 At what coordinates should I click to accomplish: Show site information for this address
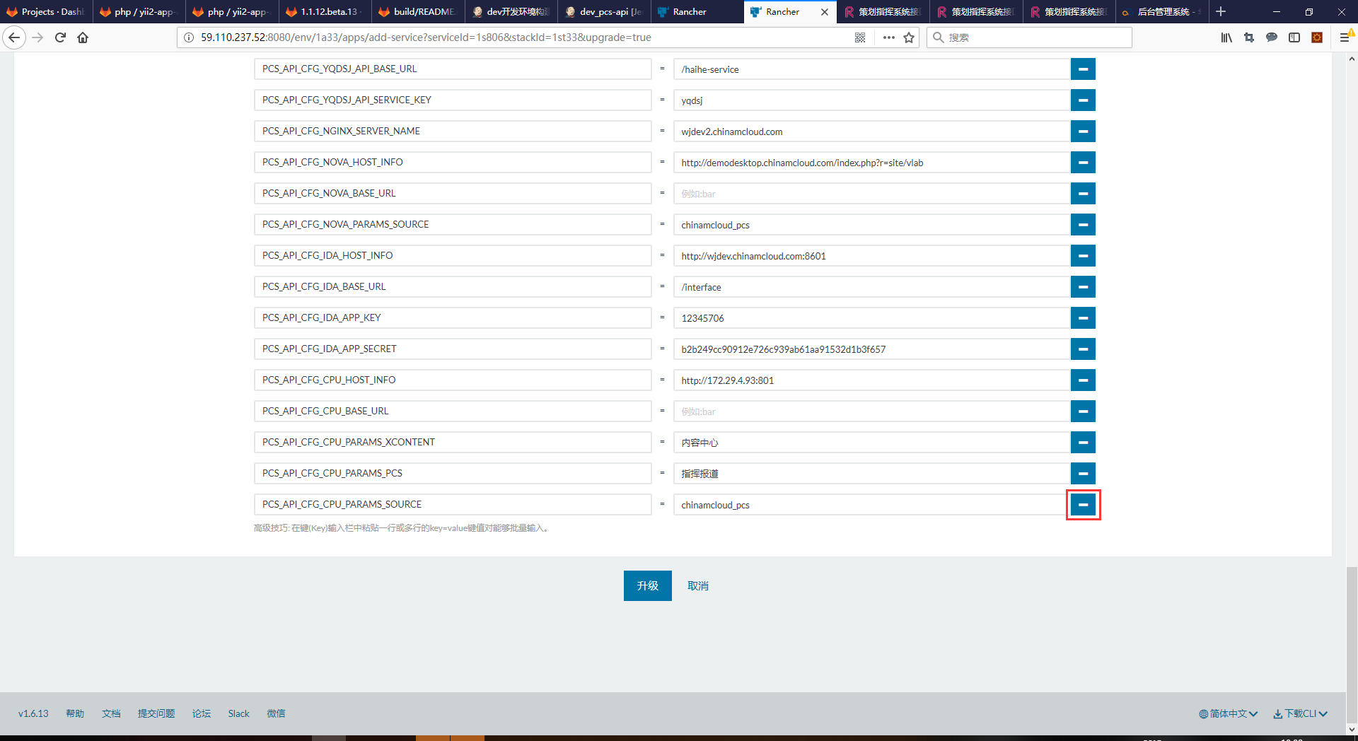pos(189,37)
